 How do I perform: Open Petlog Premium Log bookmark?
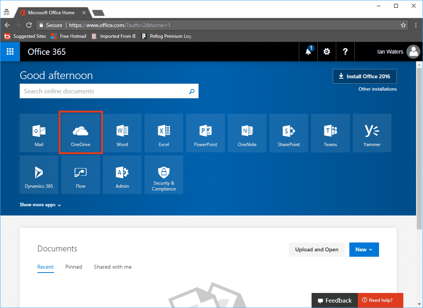[167, 36]
